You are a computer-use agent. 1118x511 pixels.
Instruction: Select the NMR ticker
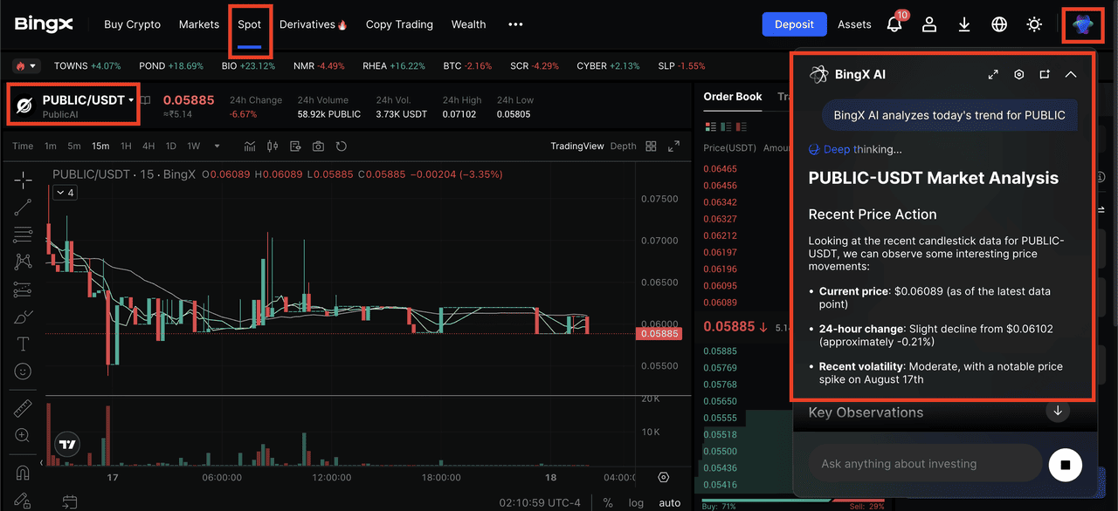[x=319, y=66]
